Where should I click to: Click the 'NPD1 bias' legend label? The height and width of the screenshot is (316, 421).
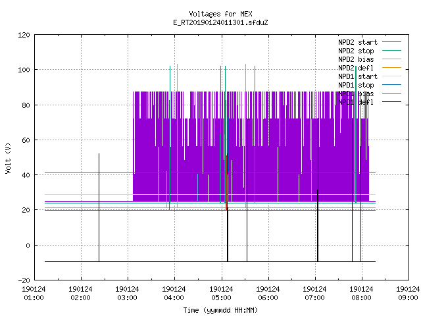356,93
